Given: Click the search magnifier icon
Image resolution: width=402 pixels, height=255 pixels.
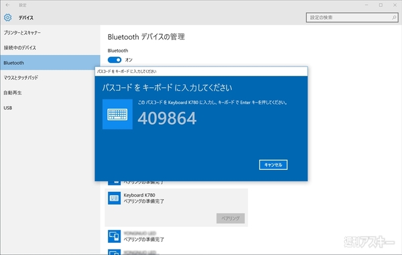Looking at the screenshot, I should (394, 17).
